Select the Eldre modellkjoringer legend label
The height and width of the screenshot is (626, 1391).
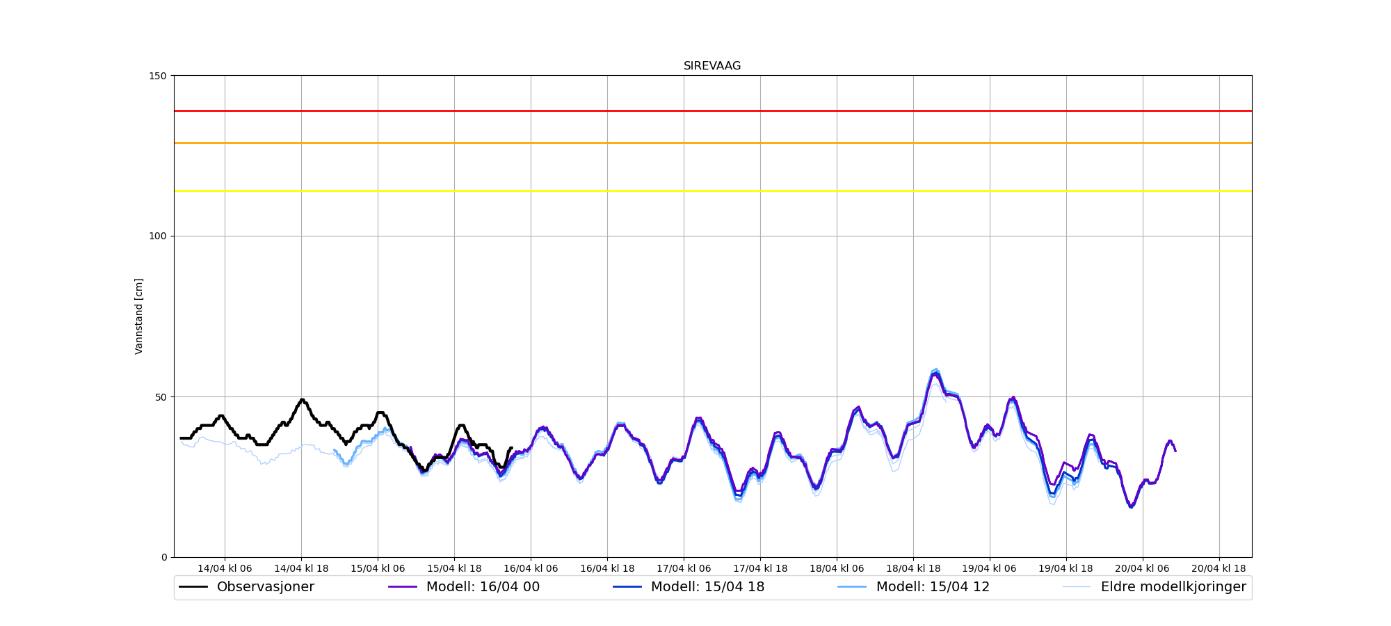pyautogui.click(x=1173, y=587)
